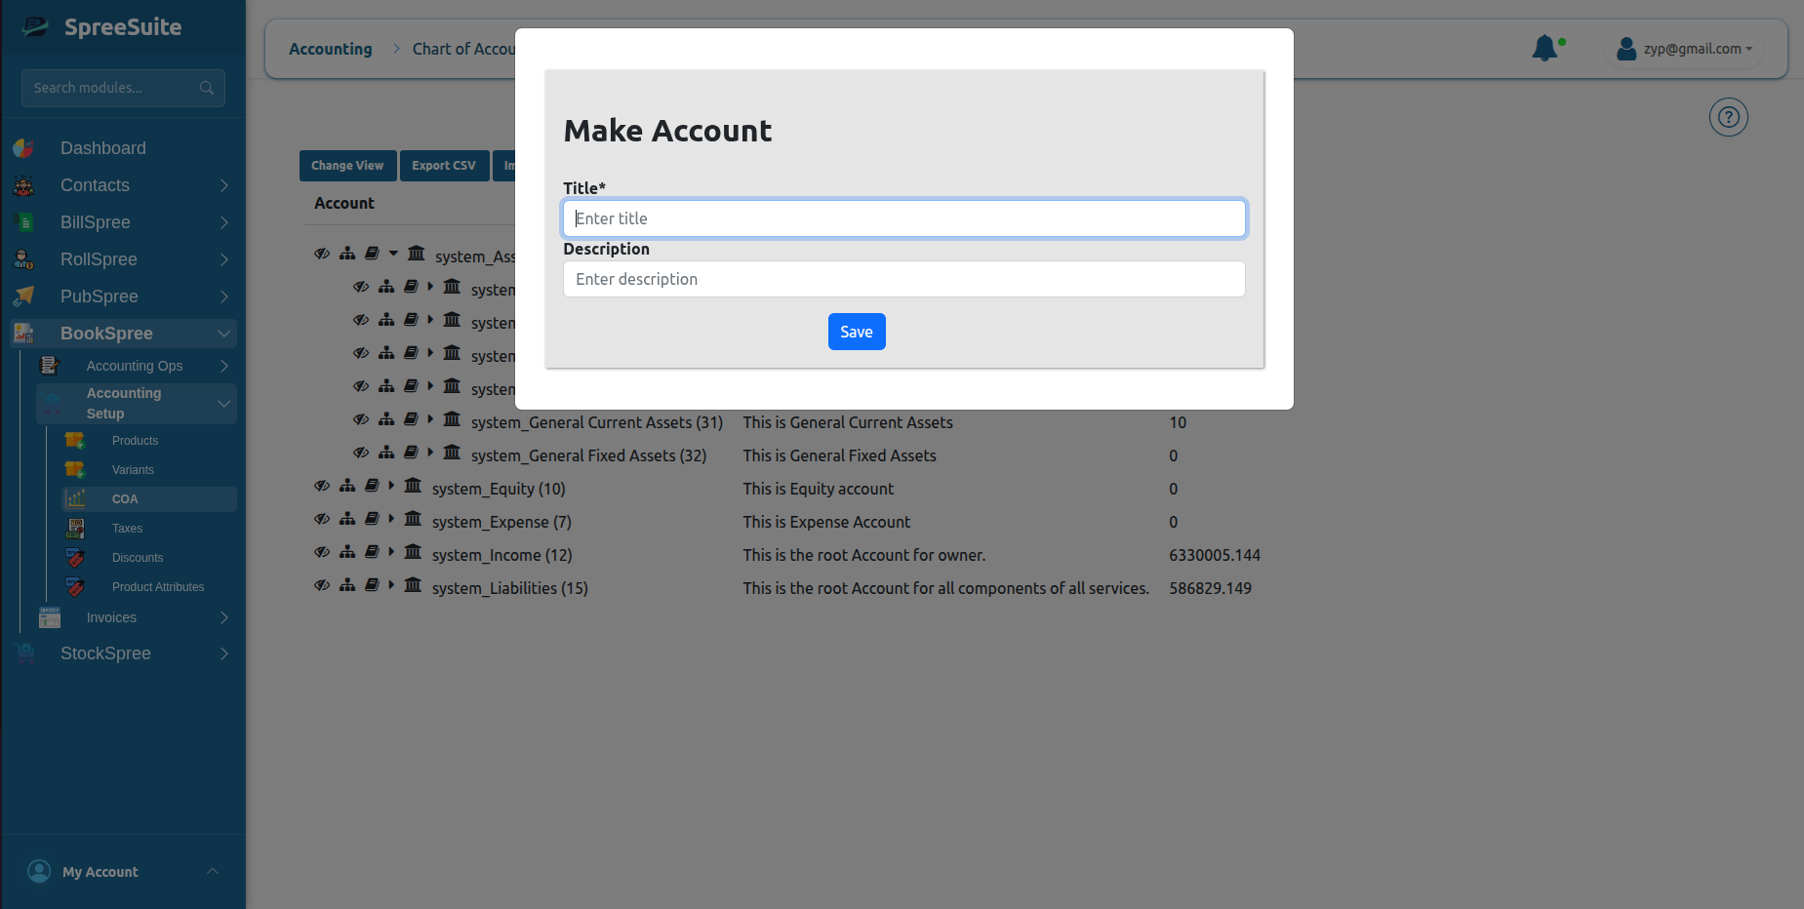Click the PubSpree megaphone icon
This screenshot has height=909, width=1804.
point(24,296)
